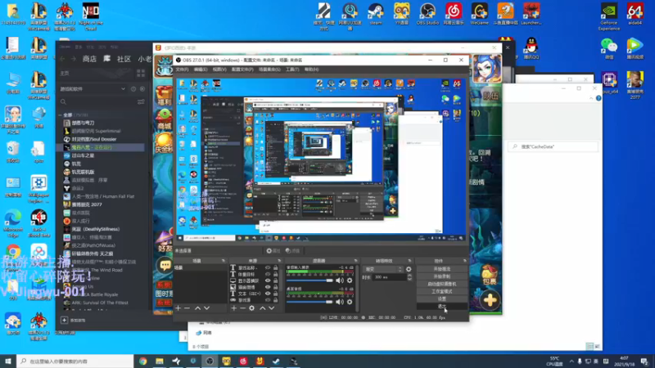
Task: Move scene down arrow in Scenes dock
Action: (207, 308)
